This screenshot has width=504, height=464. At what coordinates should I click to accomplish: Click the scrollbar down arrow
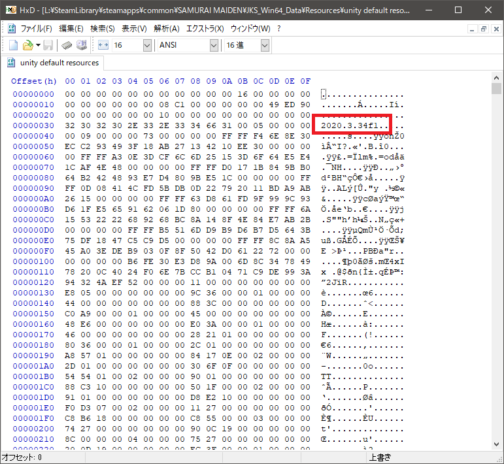point(496,444)
